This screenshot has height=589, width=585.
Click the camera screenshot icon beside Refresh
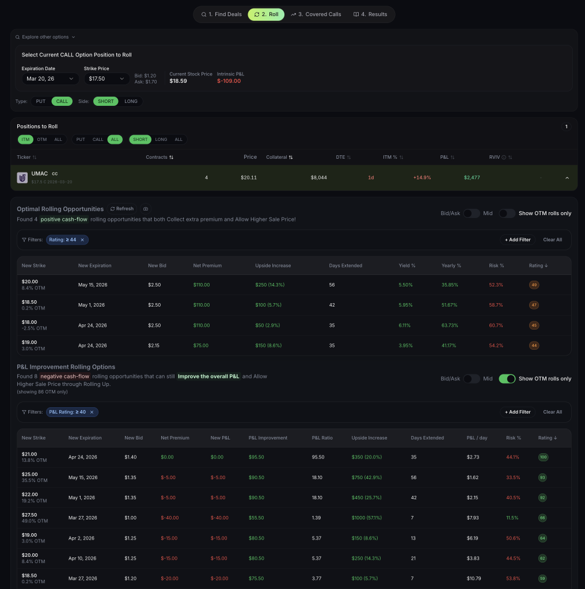tap(146, 209)
